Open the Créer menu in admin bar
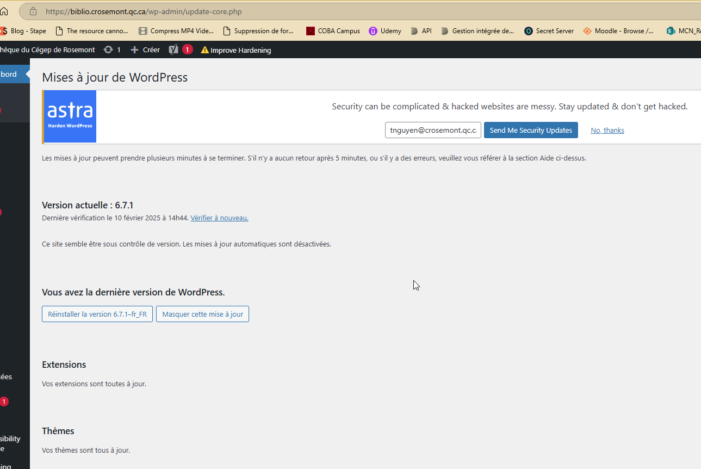This screenshot has width=701, height=469. (151, 50)
